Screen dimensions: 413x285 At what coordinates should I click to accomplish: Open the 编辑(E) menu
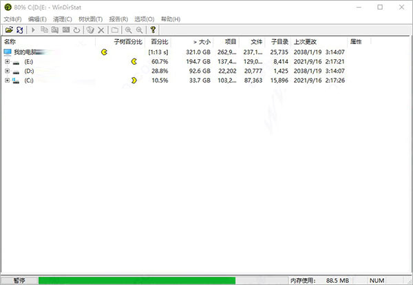coord(37,19)
